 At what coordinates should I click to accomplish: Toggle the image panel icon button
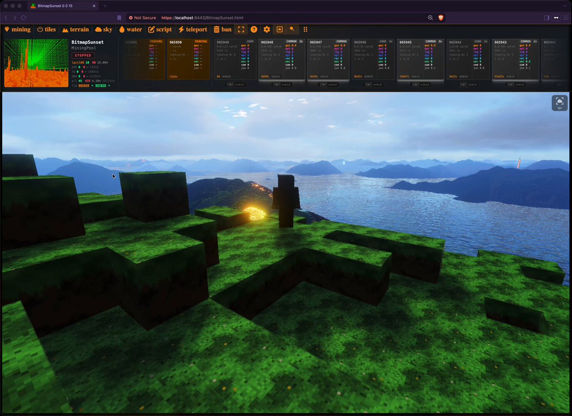click(280, 30)
